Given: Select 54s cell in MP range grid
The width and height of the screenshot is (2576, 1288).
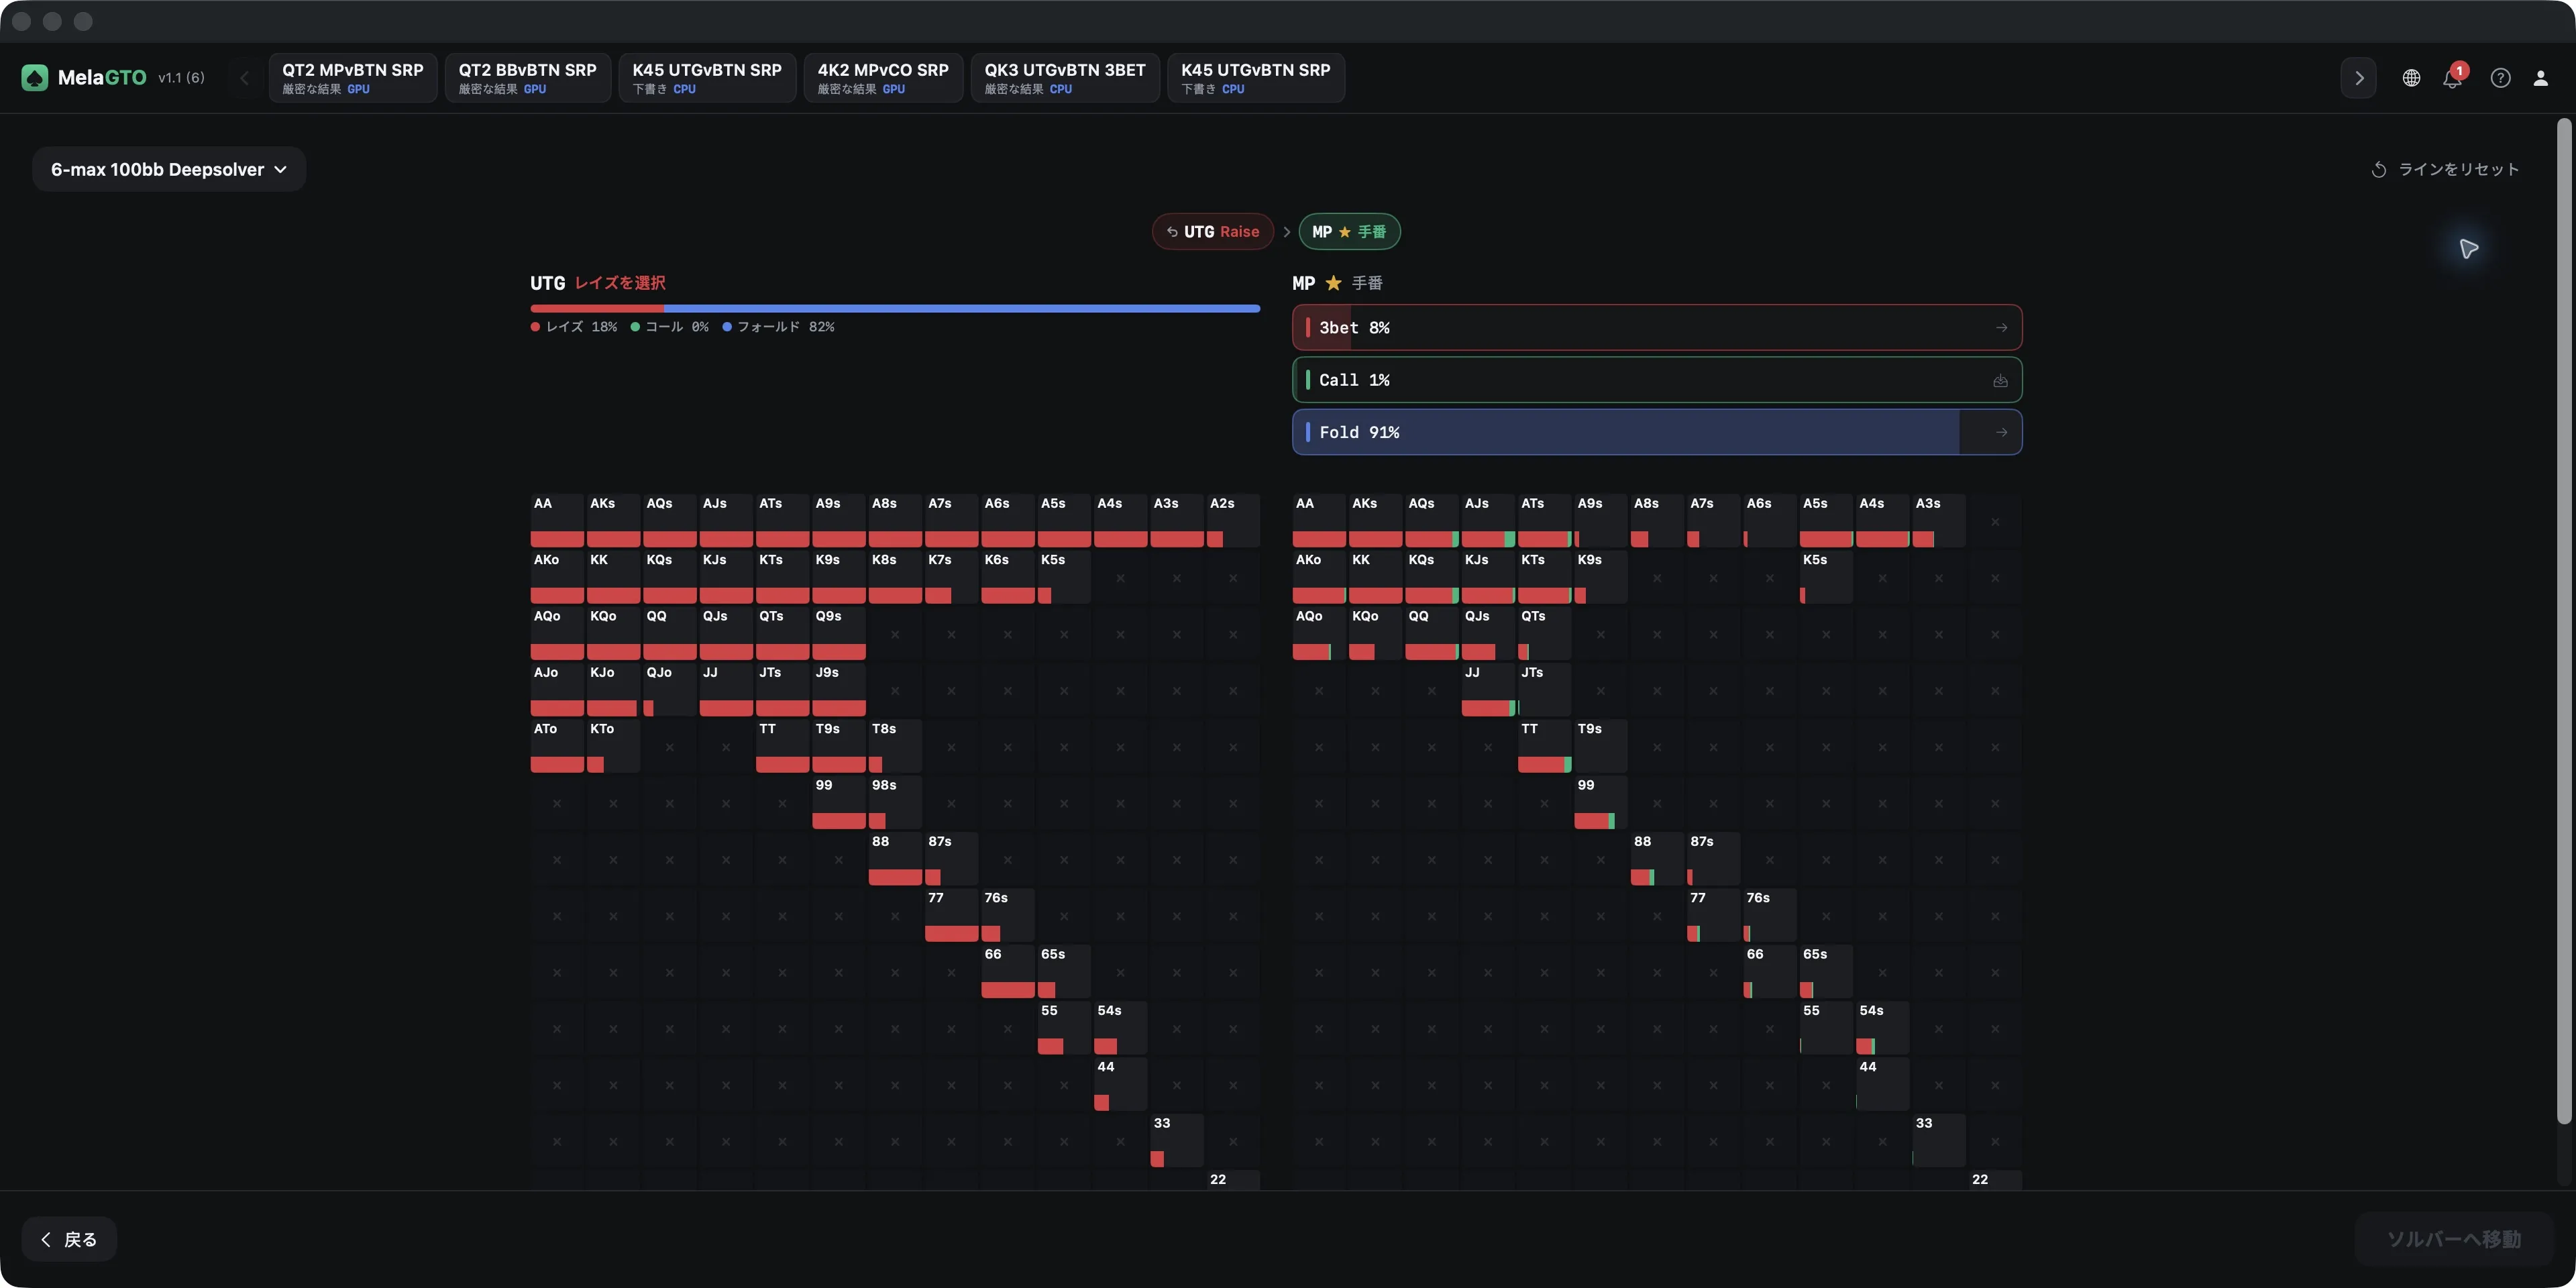Looking at the screenshot, I should tap(1882, 1028).
